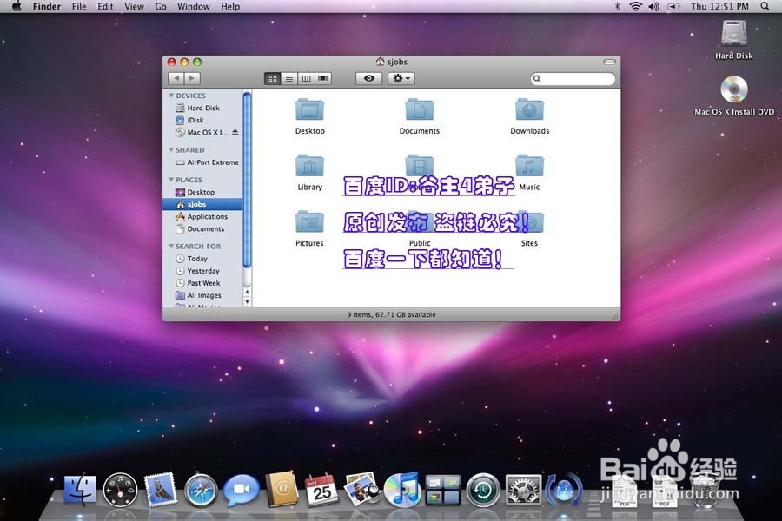Switch Finder to column view
The width and height of the screenshot is (782, 521).
(x=308, y=78)
